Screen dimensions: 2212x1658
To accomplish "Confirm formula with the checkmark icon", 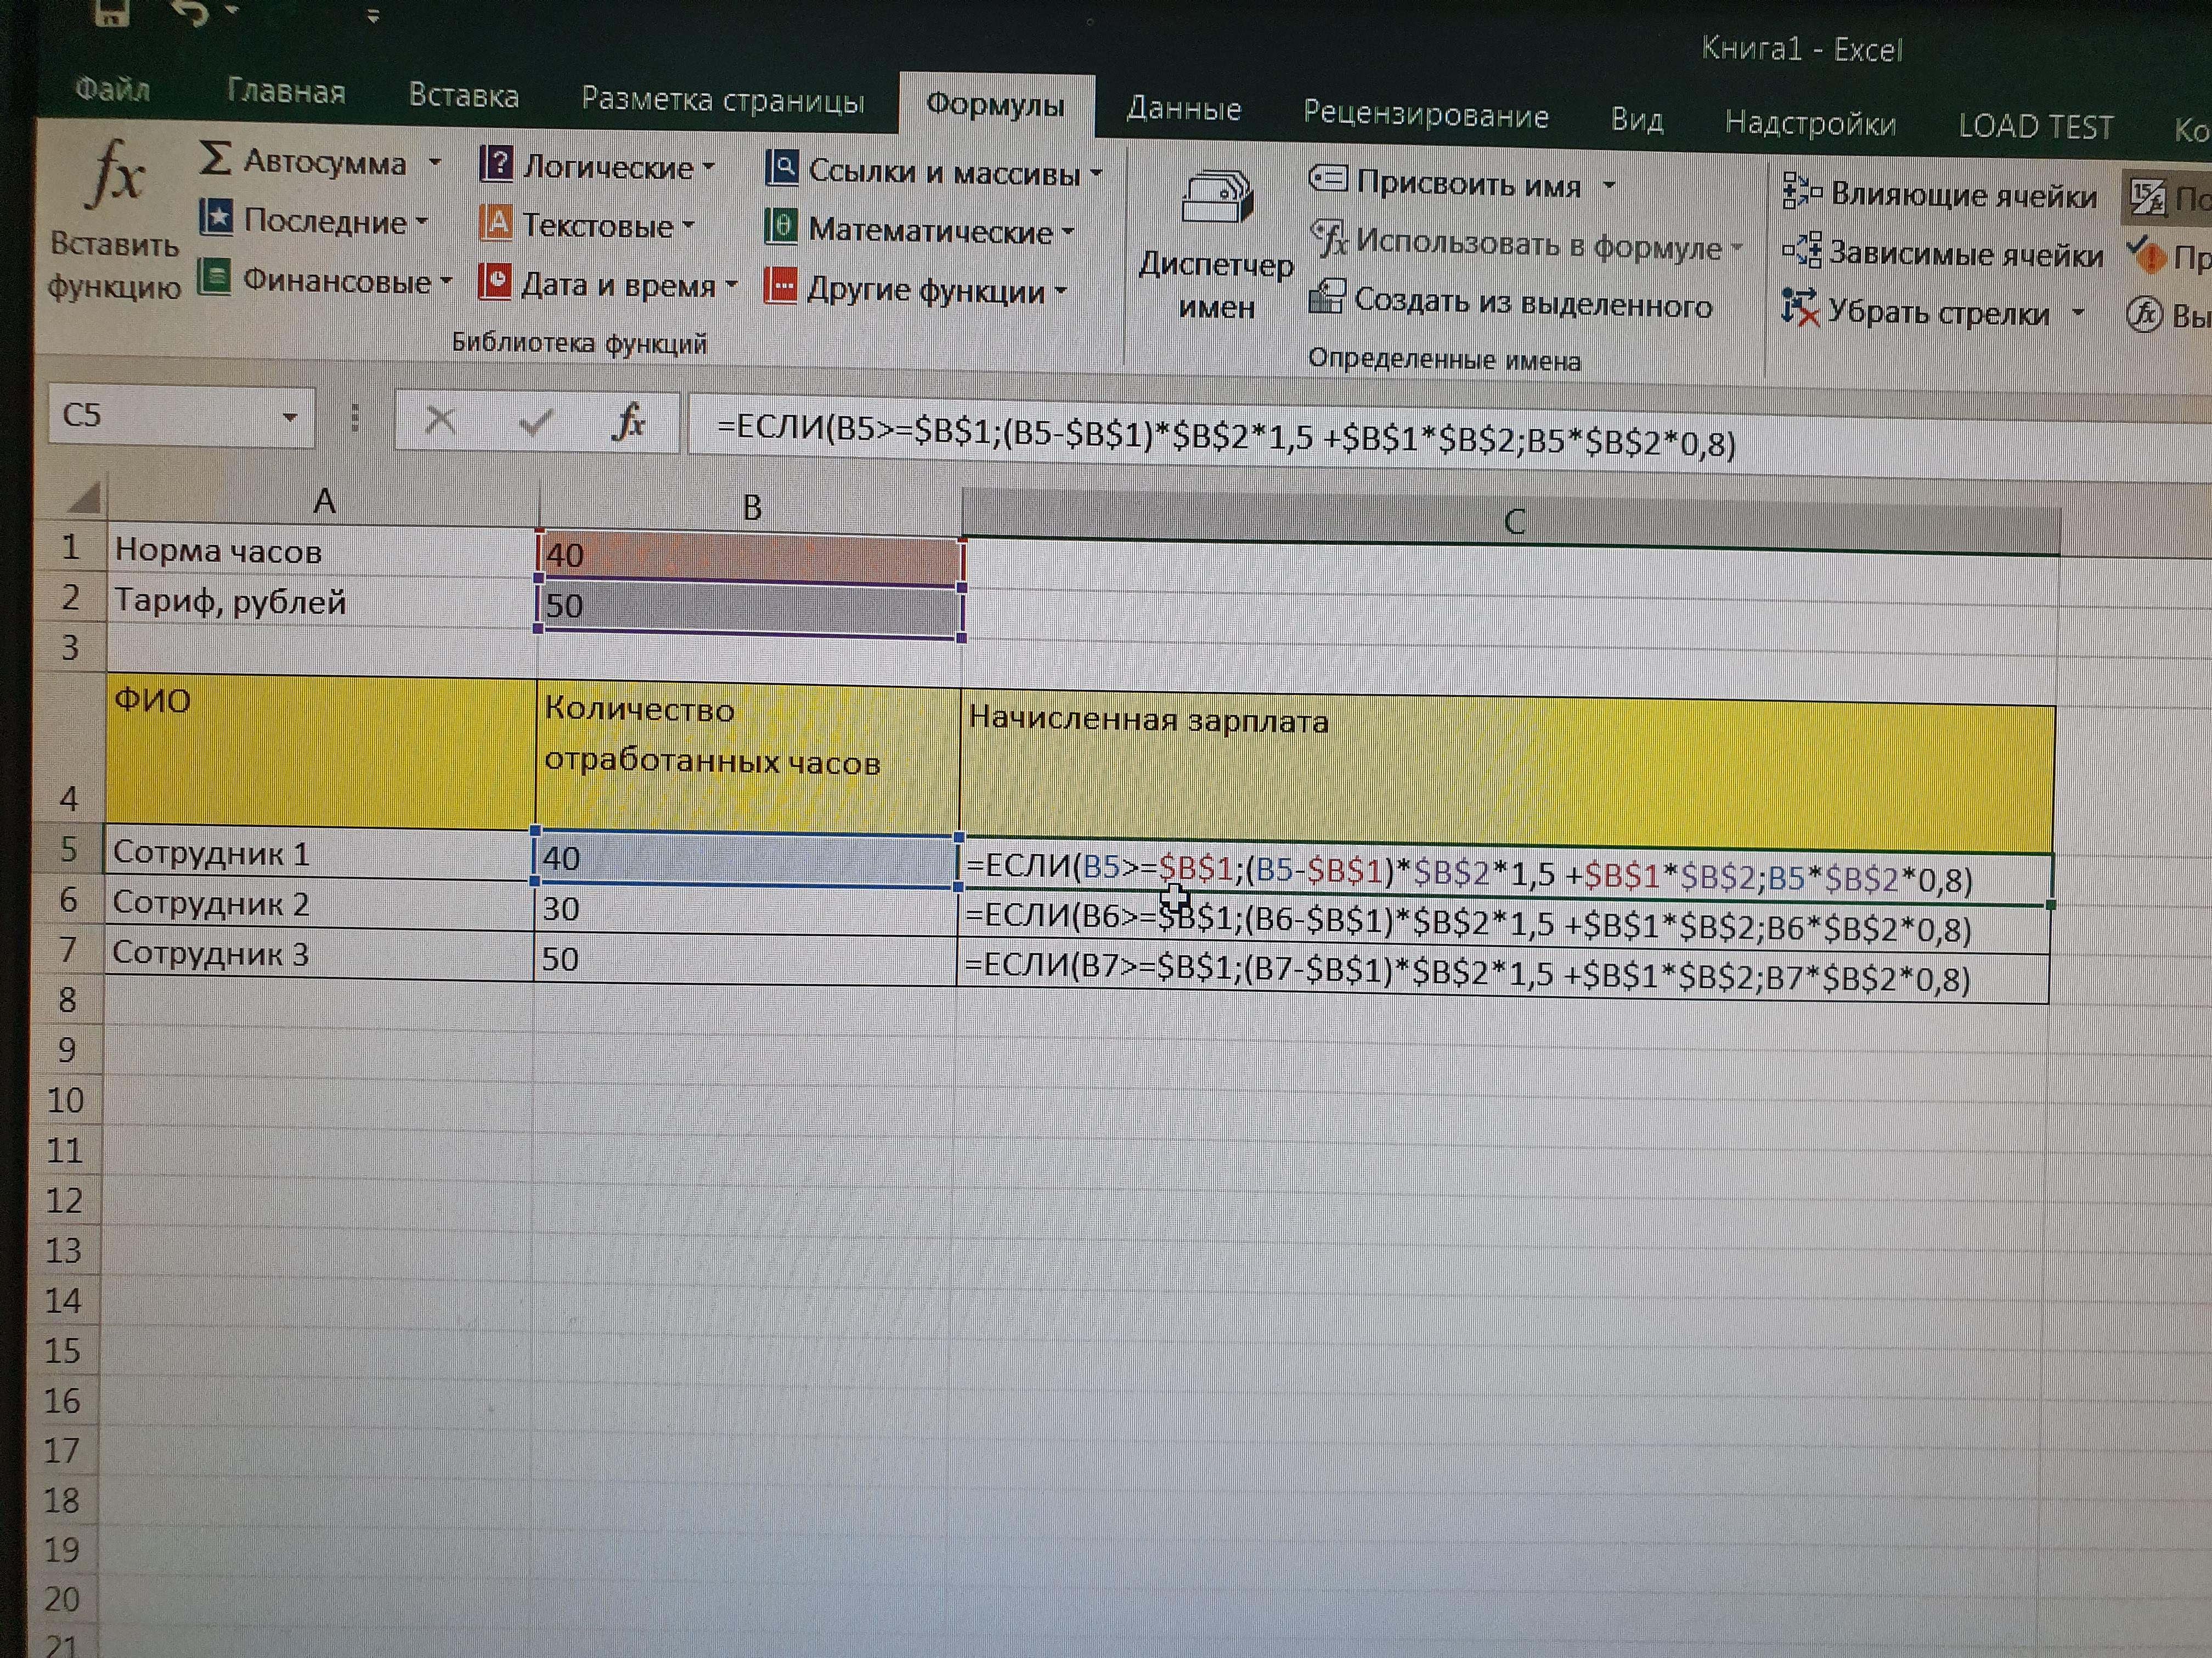I will click(x=536, y=423).
